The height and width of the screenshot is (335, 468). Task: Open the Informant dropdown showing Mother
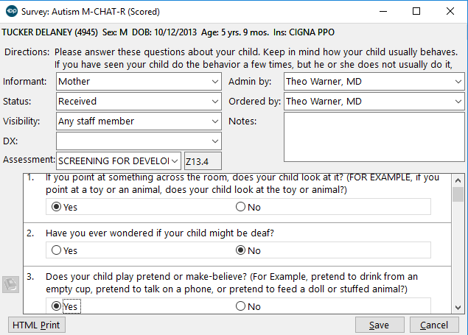click(x=214, y=82)
